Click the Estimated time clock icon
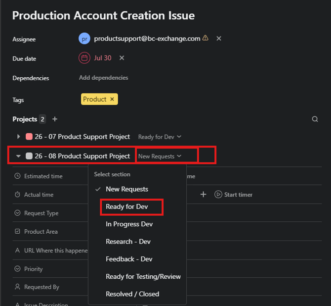This screenshot has width=331, height=306. point(17,176)
